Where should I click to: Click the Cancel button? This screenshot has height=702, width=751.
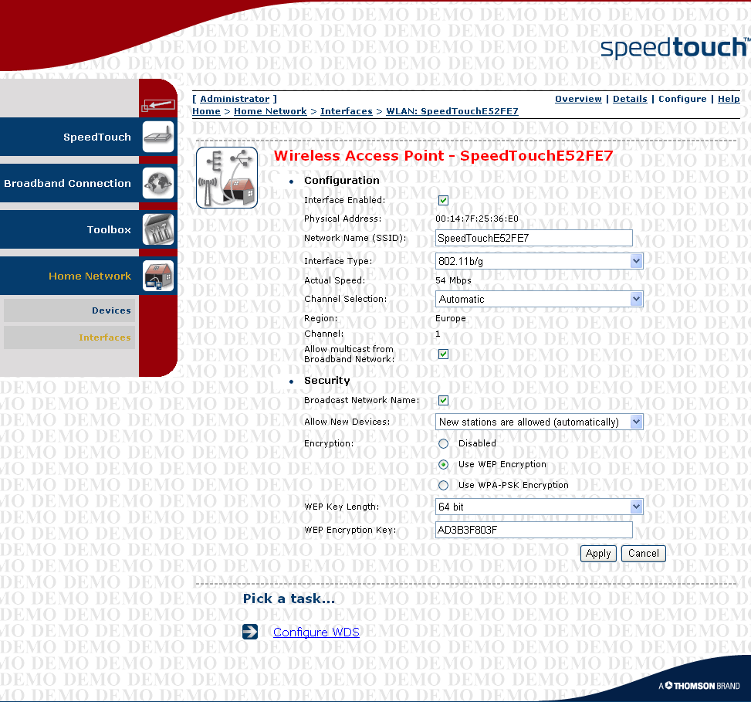pyautogui.click(x=643, y=554)
